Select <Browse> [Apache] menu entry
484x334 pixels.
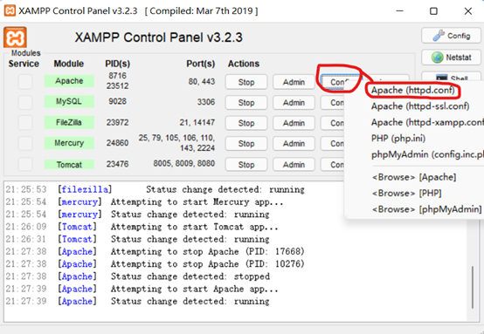click(x=414, y=177)
